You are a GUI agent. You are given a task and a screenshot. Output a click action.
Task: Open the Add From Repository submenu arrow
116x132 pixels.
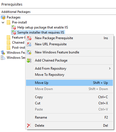click(x=110, y=69)
